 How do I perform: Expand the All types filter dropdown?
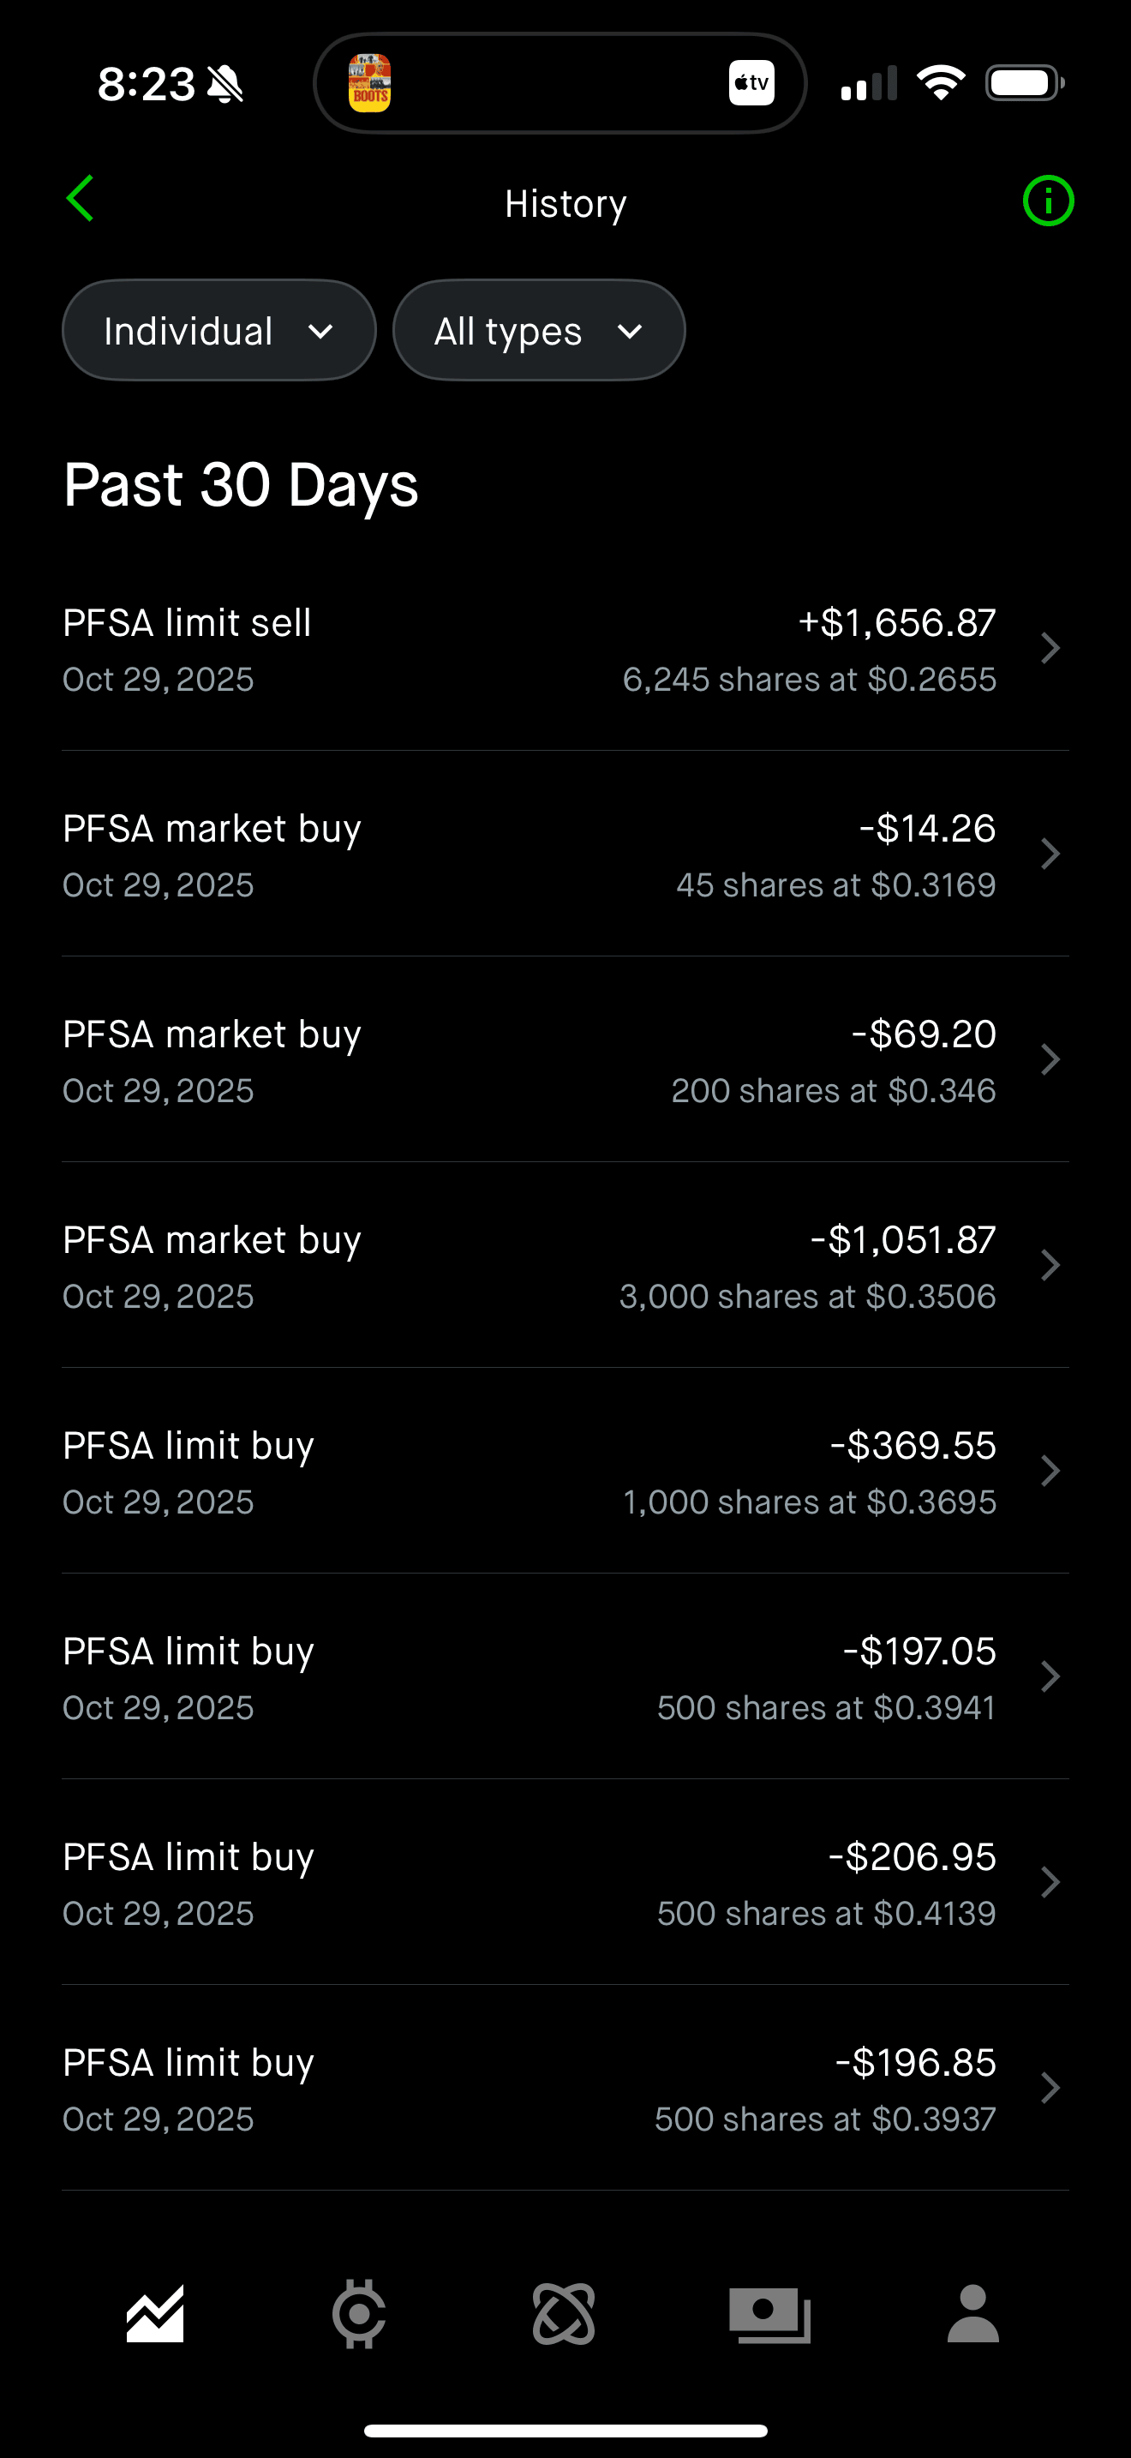click(x=539, y=331)
